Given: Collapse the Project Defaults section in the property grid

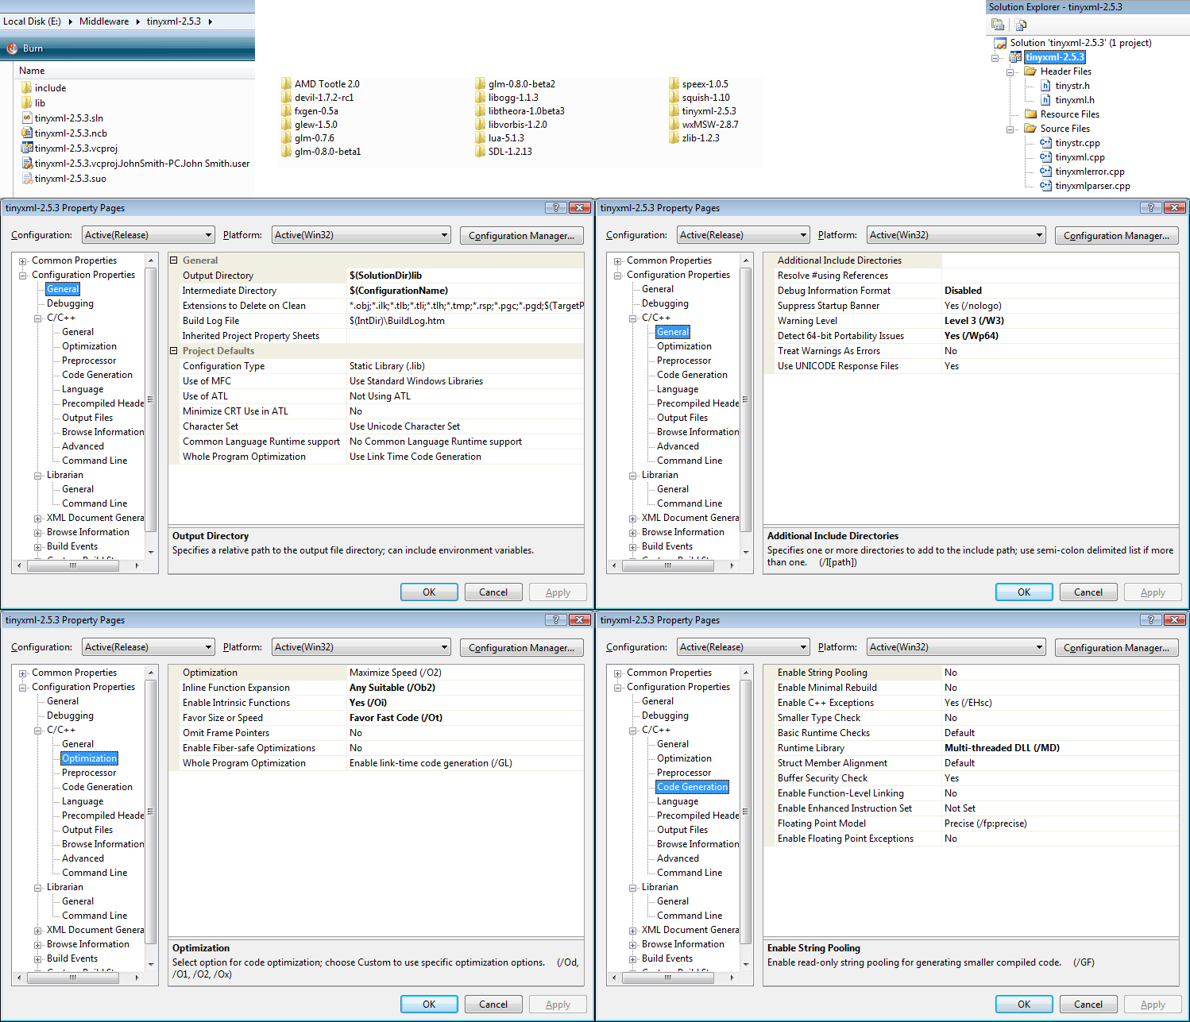Looking at the screenshot, I should pos(174,351).
